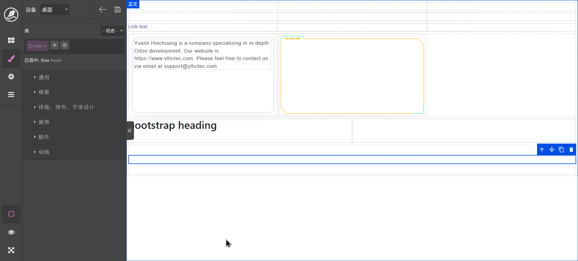
Task: Click the add class plus button
Action: coord(54,45)
